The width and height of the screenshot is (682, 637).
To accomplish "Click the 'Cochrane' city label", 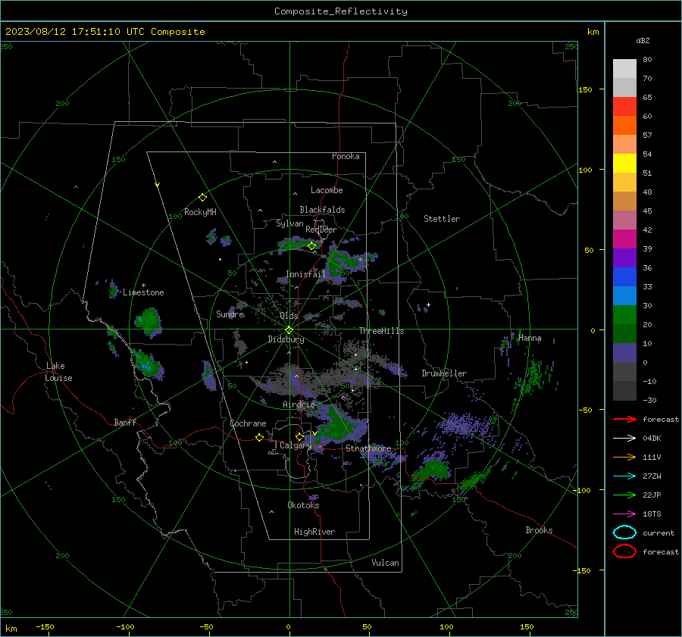I will 248,423.
